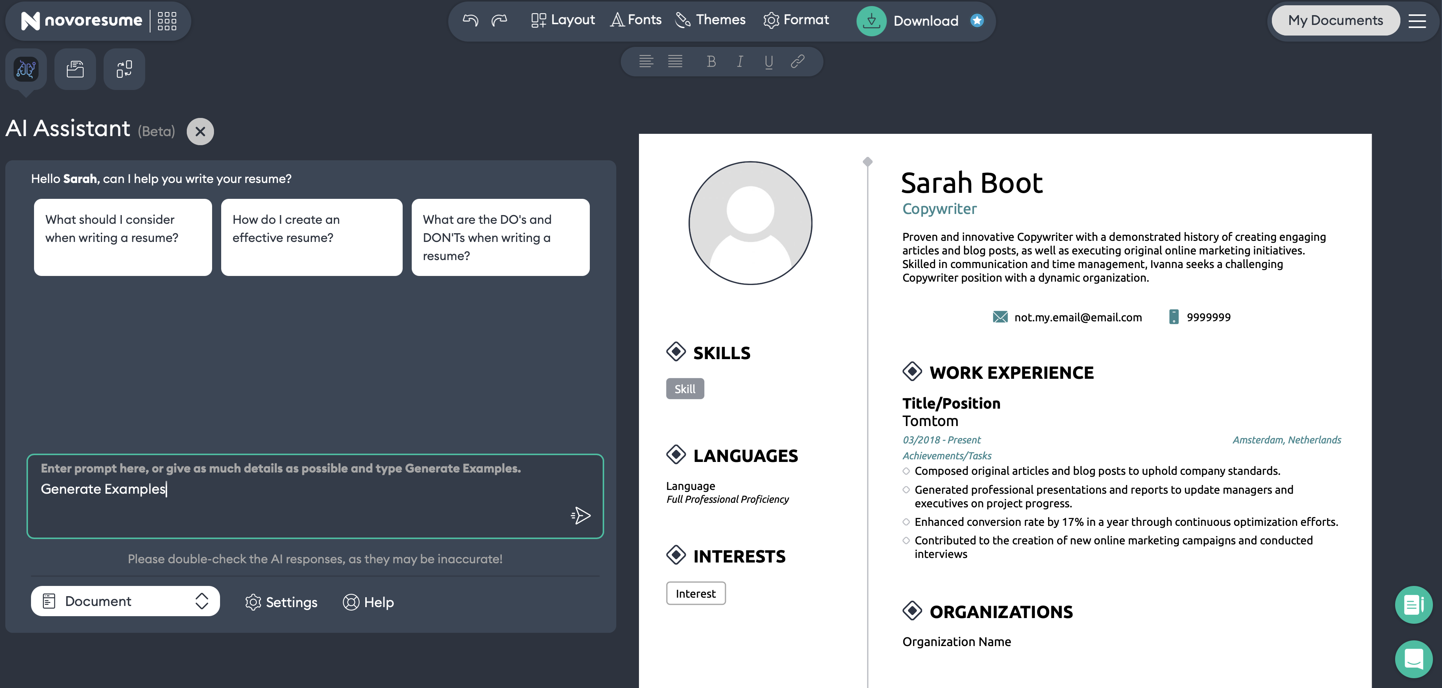Select 'How do I create an effective resume?' suggestion
Image resolution: width=1442 pixels, height=688 pixels.
[311, 237]
